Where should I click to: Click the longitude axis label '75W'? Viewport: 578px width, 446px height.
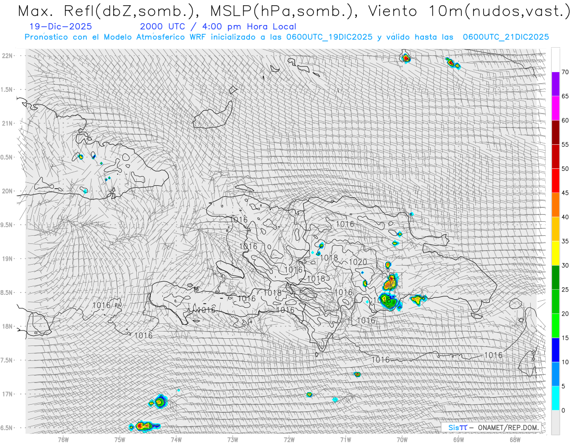tap(120, 440)
